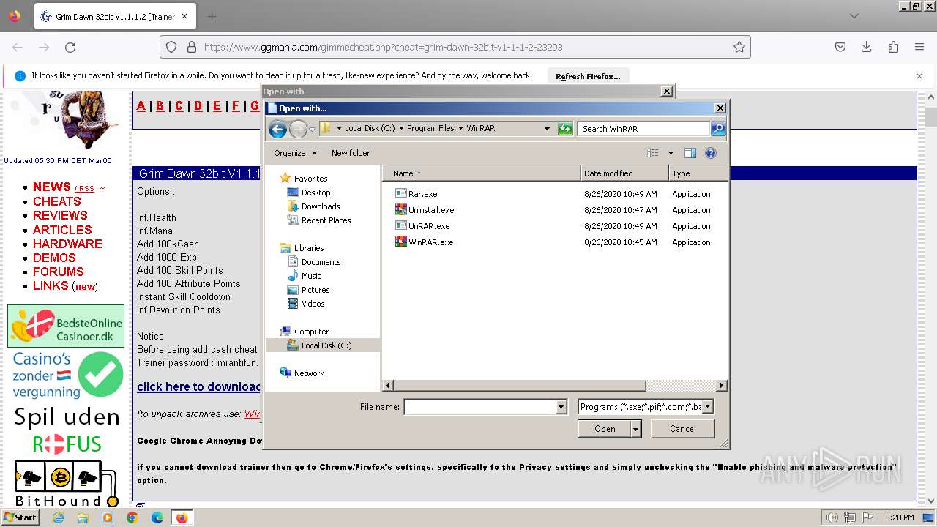This screenshot has width=937, height=527.
Task: Click the Windows Start button
Action: point(20,517)
